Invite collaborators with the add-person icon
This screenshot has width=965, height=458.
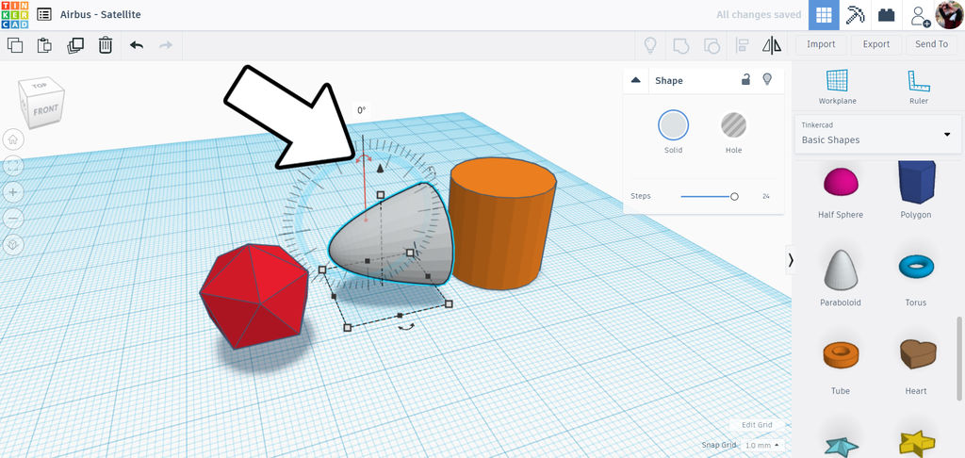click(920, 15)
